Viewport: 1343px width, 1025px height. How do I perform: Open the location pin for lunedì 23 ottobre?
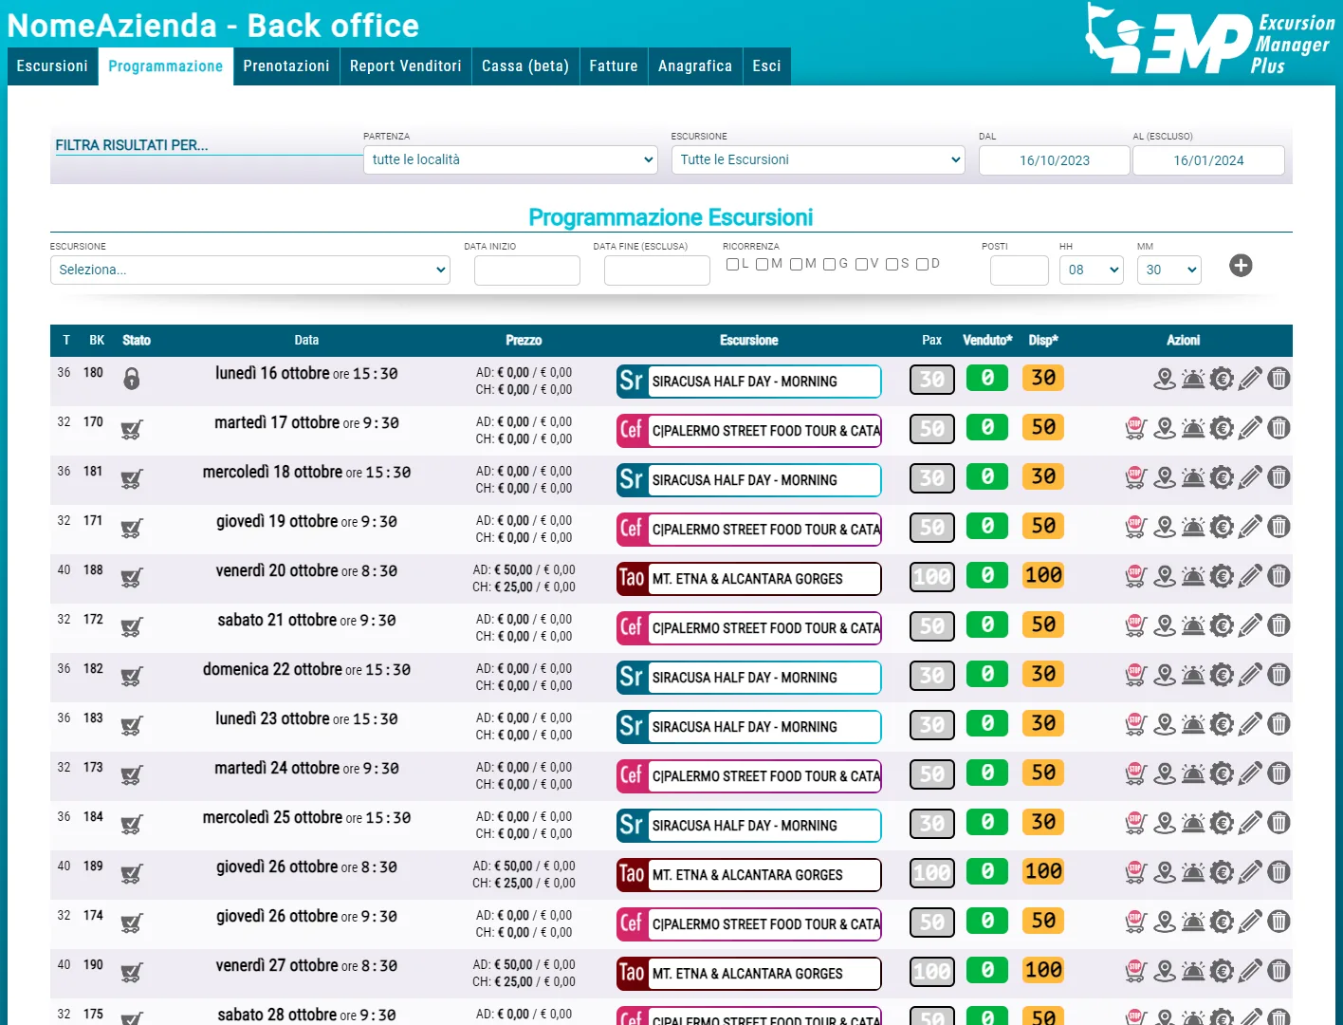1165,724
